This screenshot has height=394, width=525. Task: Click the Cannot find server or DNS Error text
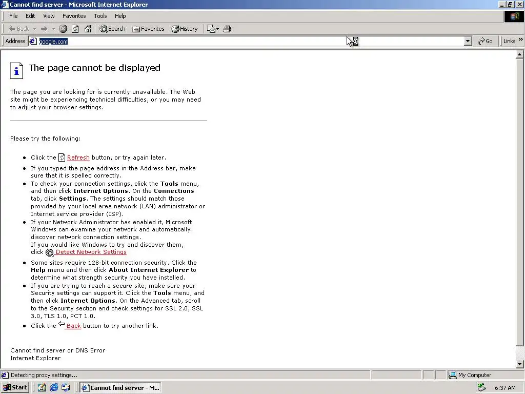57,350
